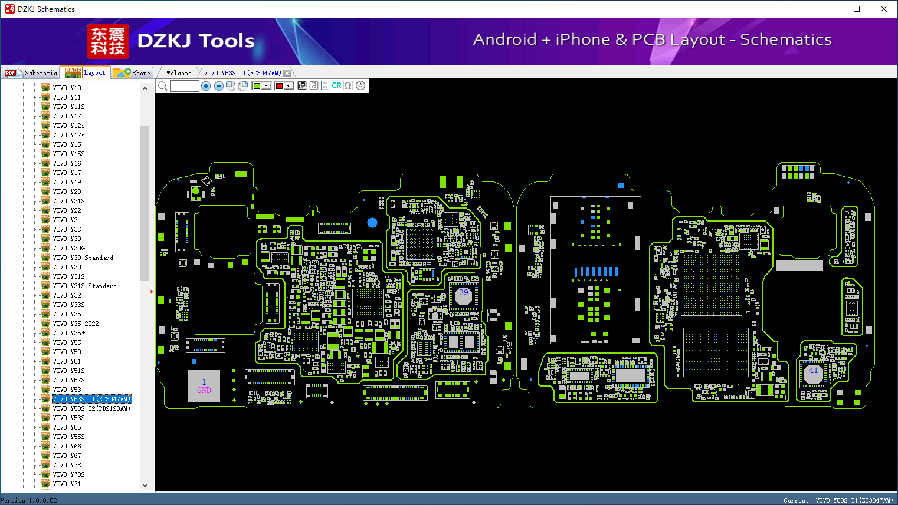Select VIVO Y33S from the list
Image resolution: width=898 pixels, height=505 pixels.
pos(69,305)
